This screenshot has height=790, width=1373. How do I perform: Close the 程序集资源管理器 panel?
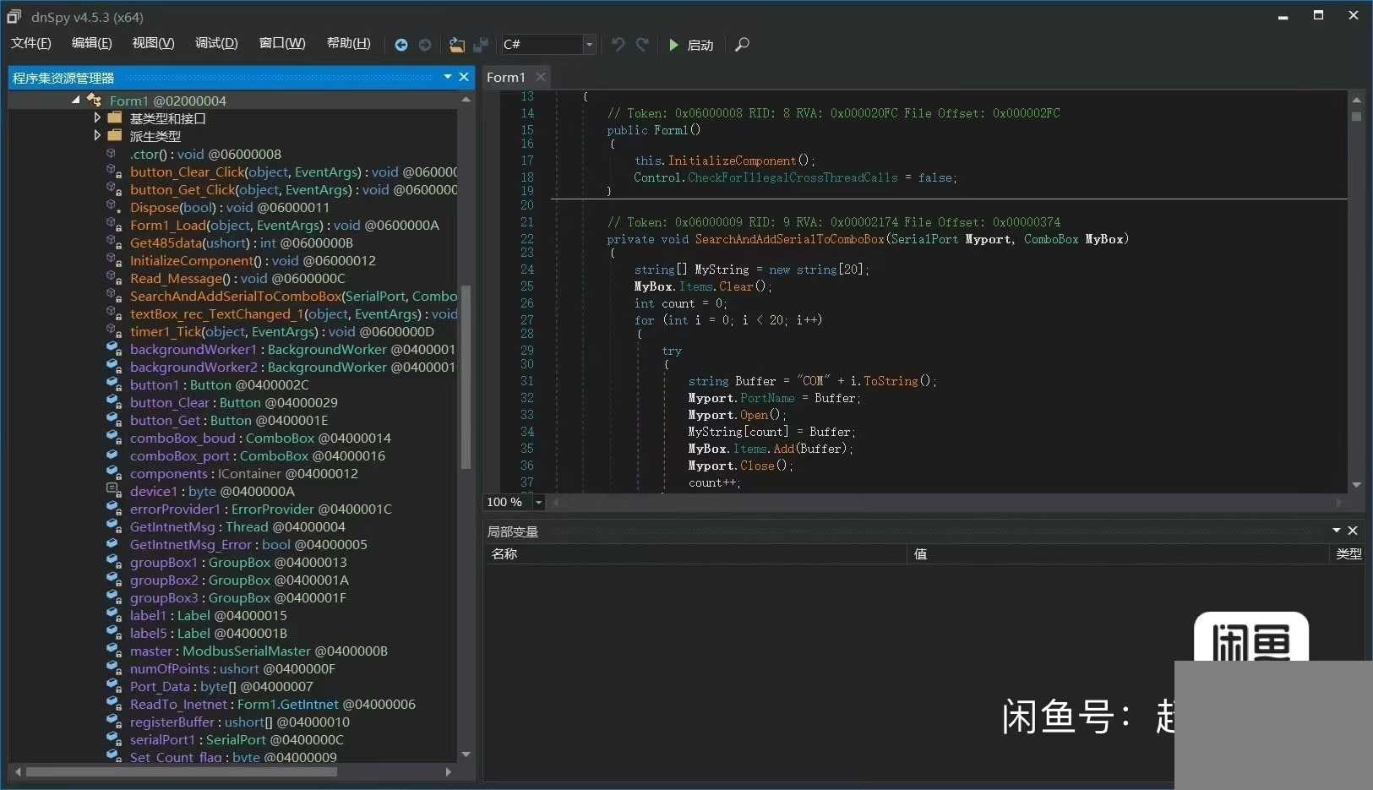[x=464, y=77]
